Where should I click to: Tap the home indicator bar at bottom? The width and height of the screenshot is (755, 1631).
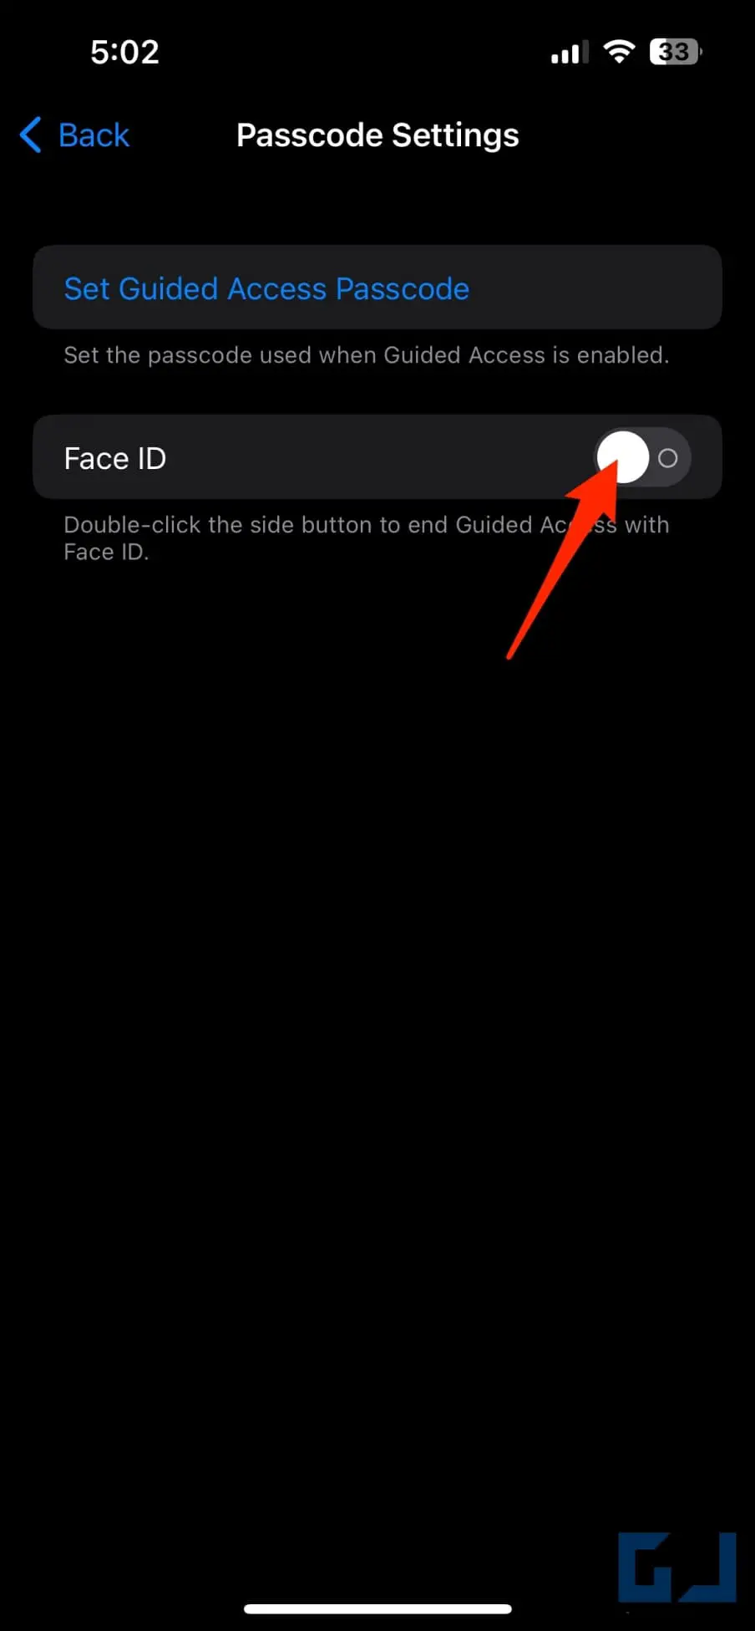coord(377,1608)
